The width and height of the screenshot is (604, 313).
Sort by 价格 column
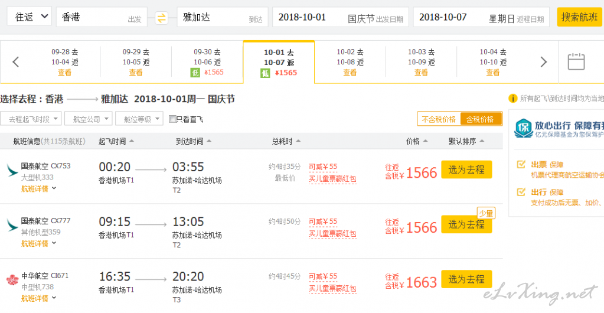[x=417, y=142]
